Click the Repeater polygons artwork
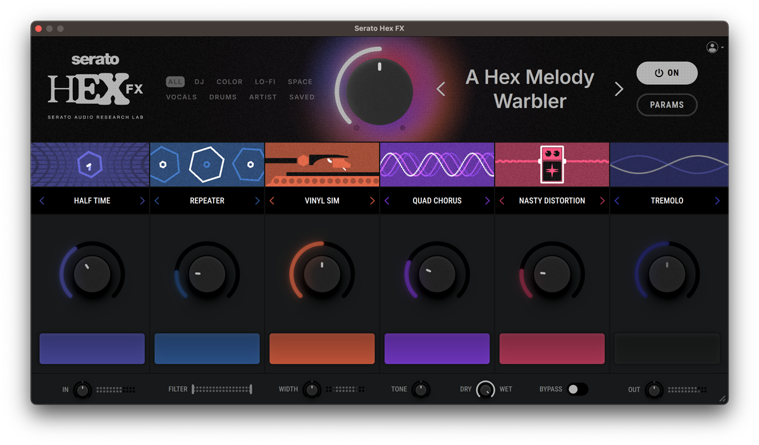 tap(207, 165)
